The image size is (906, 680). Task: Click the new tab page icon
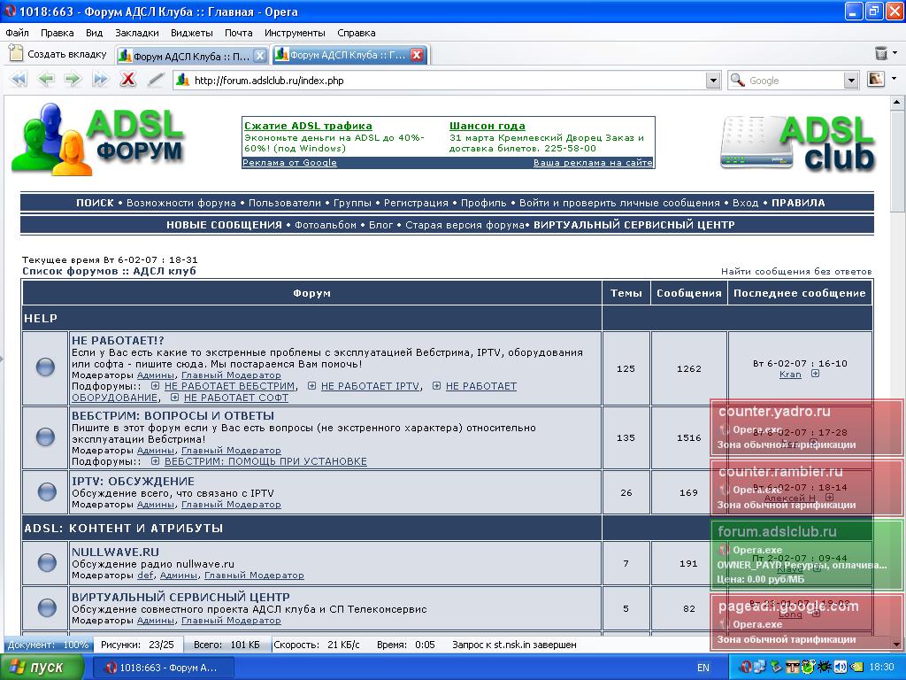point(16,53)
